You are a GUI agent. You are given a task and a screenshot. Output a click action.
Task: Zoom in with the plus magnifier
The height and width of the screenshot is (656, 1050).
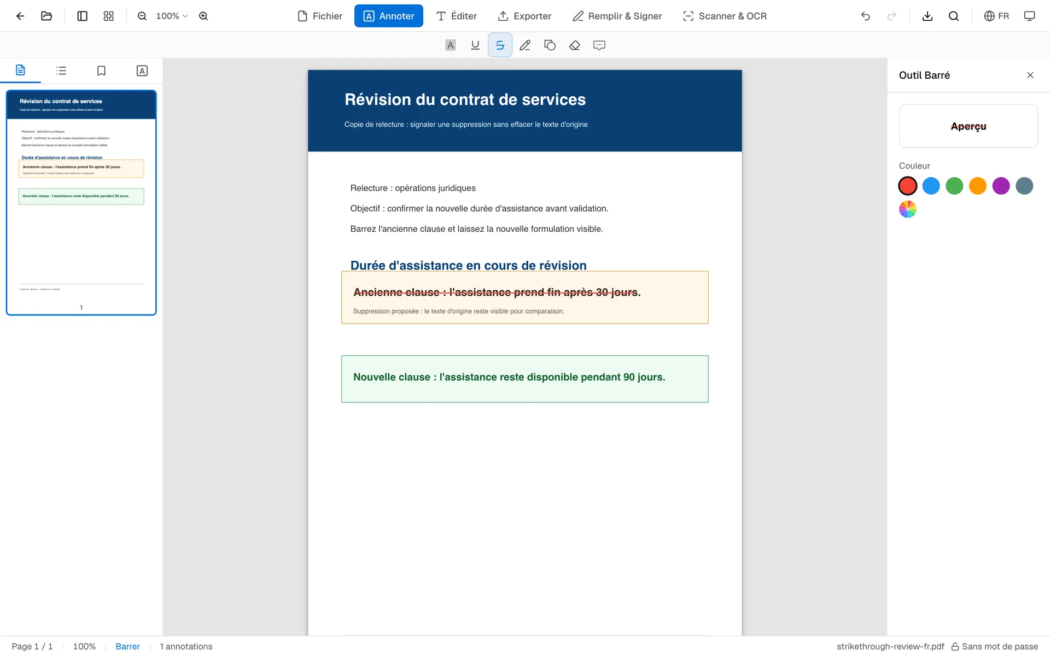203,16
